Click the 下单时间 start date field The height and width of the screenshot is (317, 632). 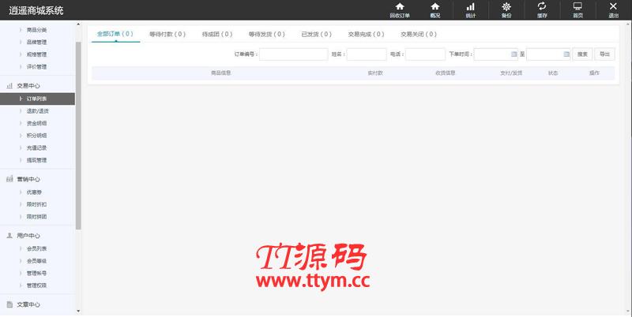496,54
